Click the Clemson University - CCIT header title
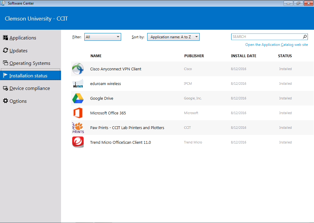The image size is (314, 223). (x=36, y=19)
